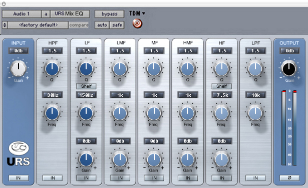Click the LPF 18k frequency field

[x=255, y=95]
